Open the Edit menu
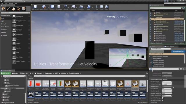This screenshot has width=186, height=104. [6, 3]
